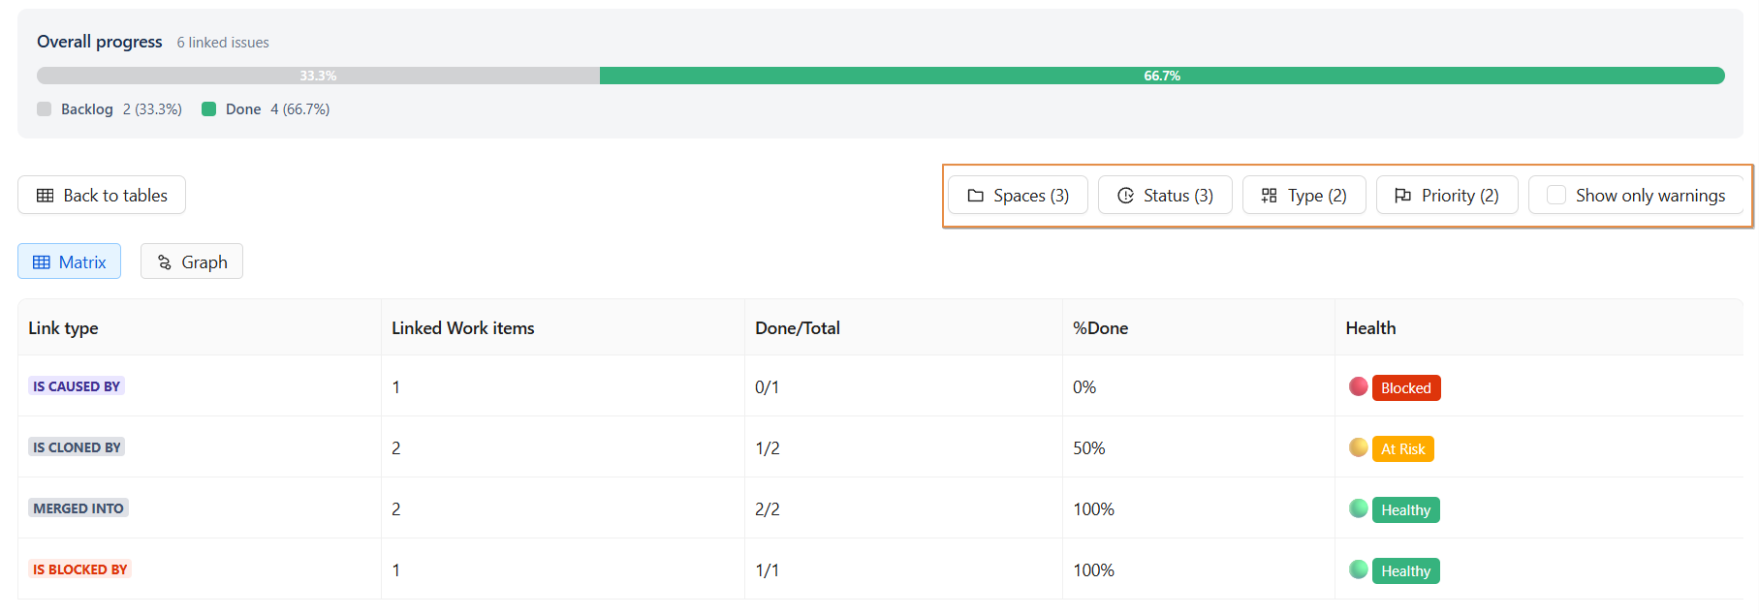Select the IS BLOCKED BY label

[x=79, y=569]
